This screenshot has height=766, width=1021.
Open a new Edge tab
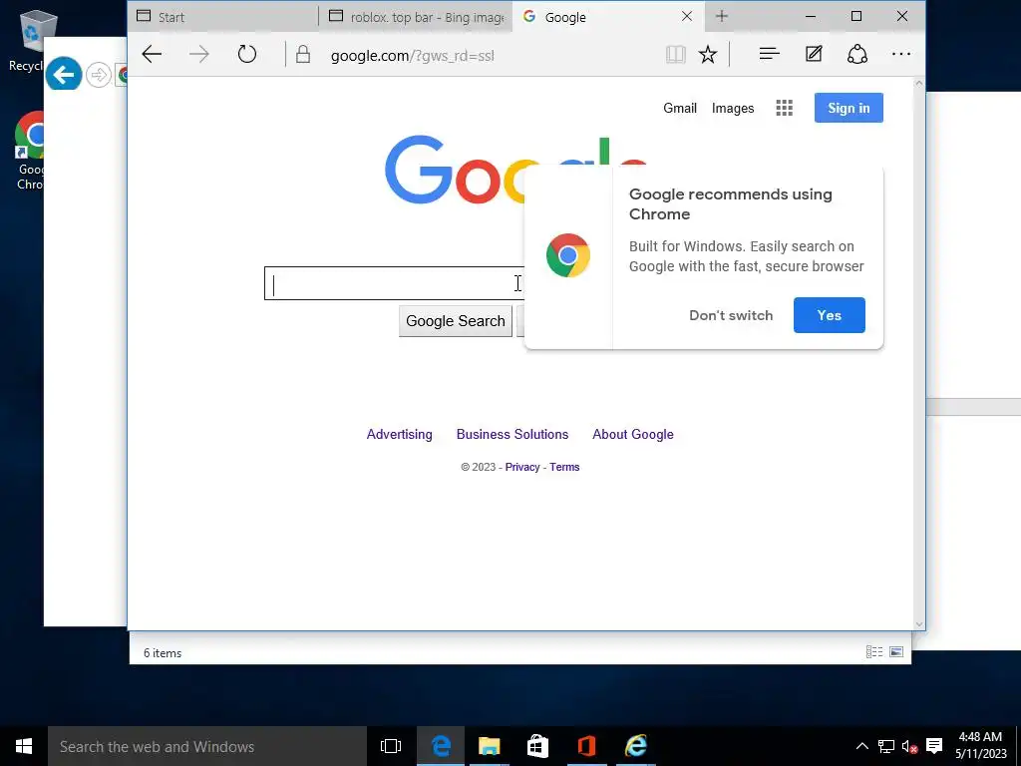pos(722,16)
